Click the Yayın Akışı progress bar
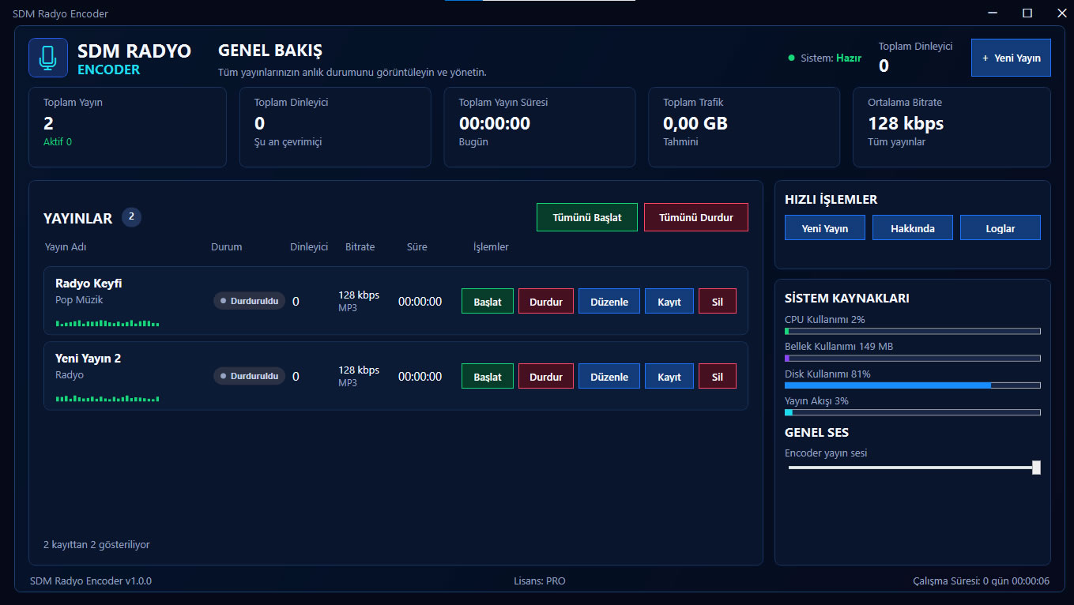The height and width of the screenshot is (605, 1074). click(x=913, y=412)
